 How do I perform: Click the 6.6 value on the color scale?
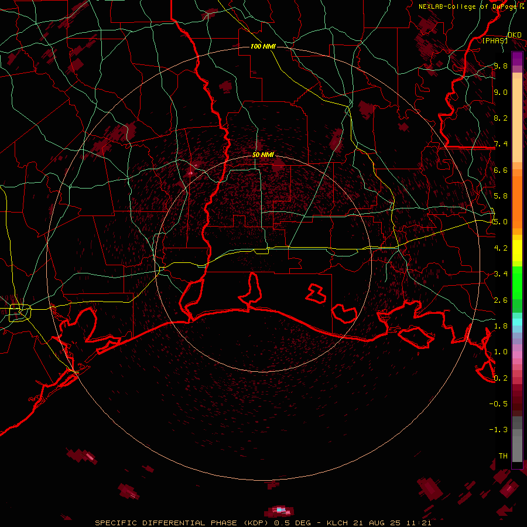tap(501, 170)
